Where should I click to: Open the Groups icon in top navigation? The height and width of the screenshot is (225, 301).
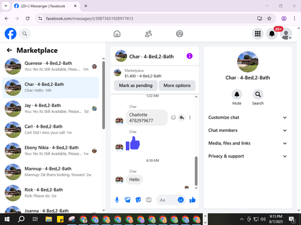(179, 34)
